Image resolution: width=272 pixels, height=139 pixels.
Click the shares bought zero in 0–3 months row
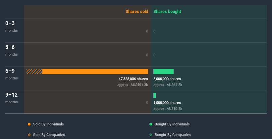pyautogui.click(x=154, y=31)
